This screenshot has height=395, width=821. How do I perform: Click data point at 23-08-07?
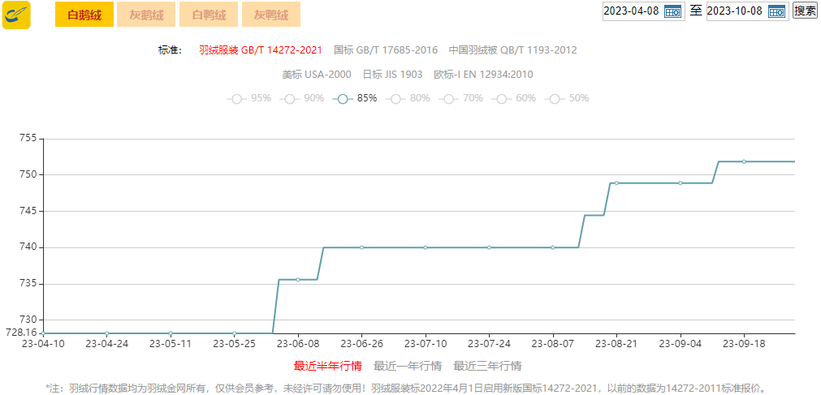553,247
